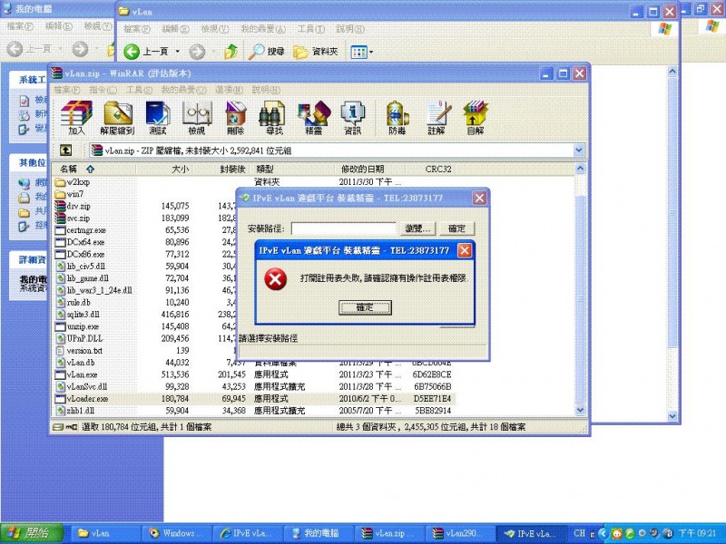Click the 解壓縮到 (Extract To) icon

tap(118, 118)
